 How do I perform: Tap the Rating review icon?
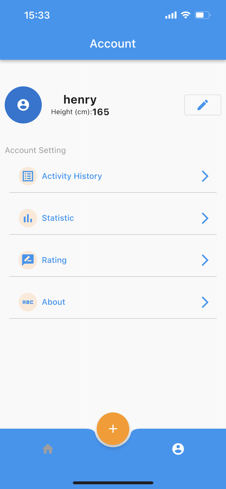[x=28, y=260]
